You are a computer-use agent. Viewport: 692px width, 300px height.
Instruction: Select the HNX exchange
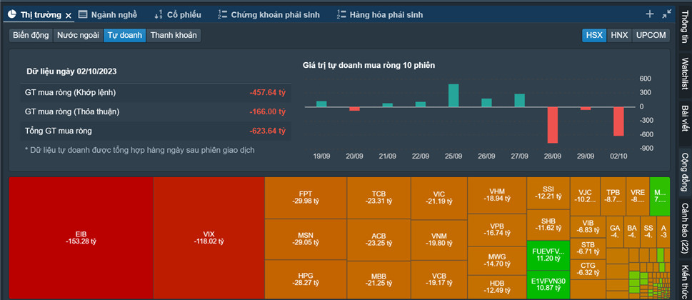[618, 35]
